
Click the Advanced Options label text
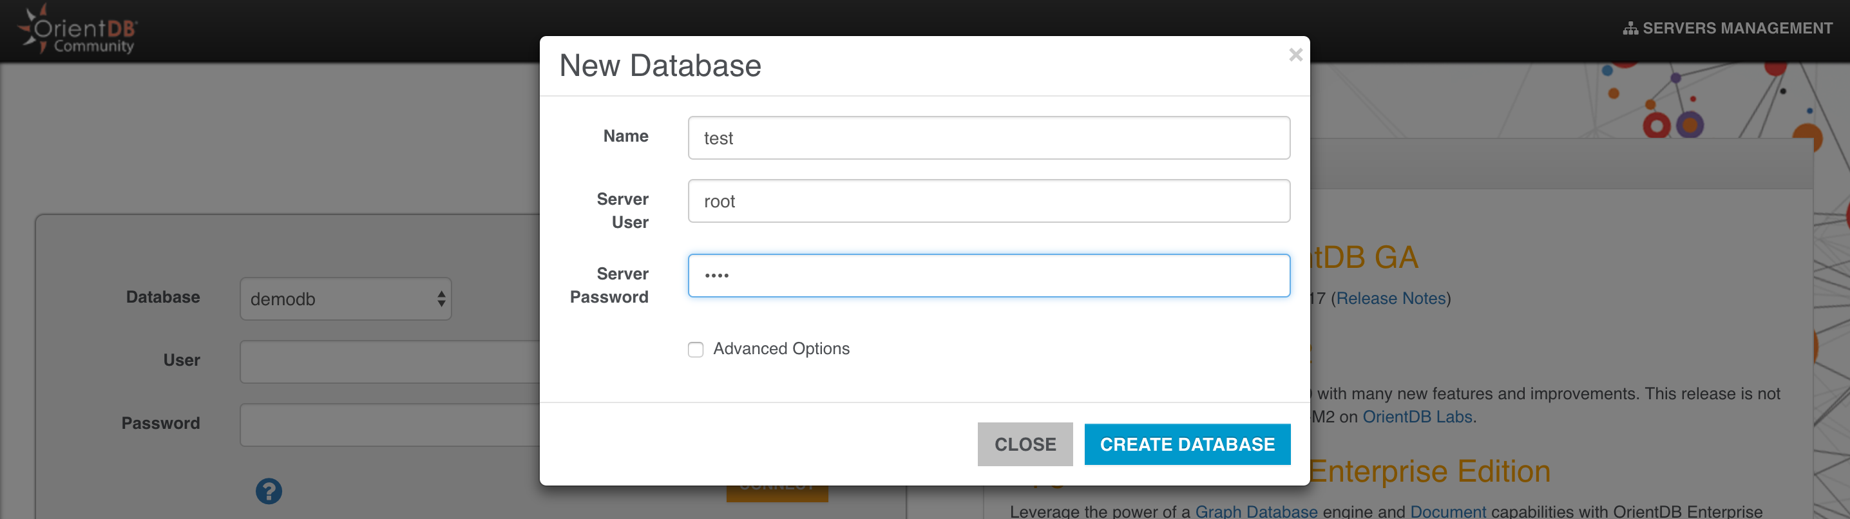click(x=781, y=349)
